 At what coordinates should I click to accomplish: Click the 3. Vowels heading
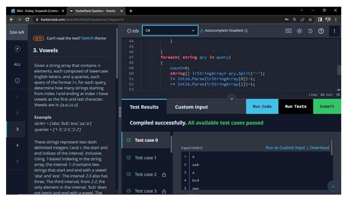[45, 50]
